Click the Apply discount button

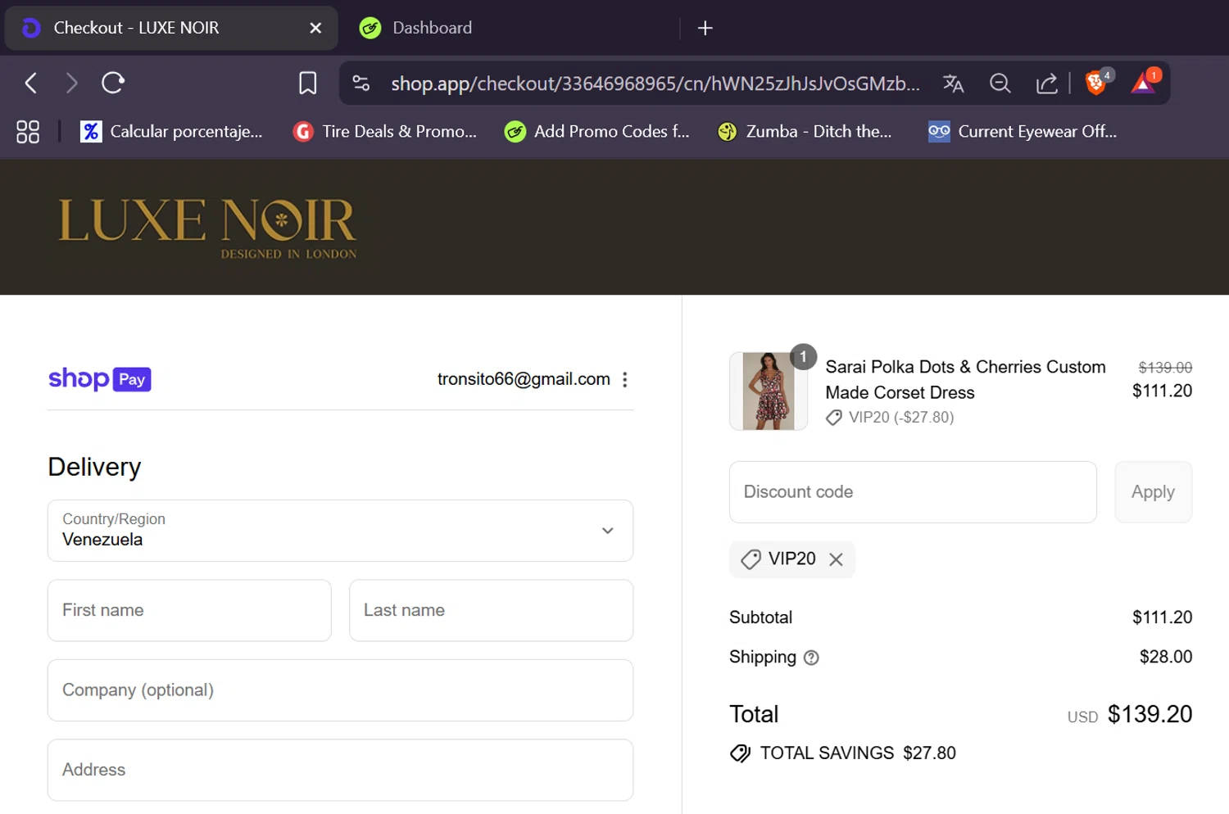pos(1153,492)
